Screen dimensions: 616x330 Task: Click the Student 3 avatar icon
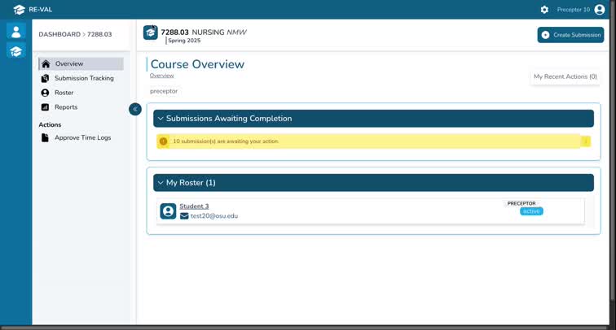(168, 211)
